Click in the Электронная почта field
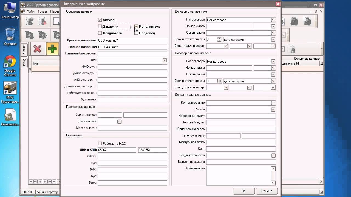The image size is (351, 197). [x=241, y=142]
